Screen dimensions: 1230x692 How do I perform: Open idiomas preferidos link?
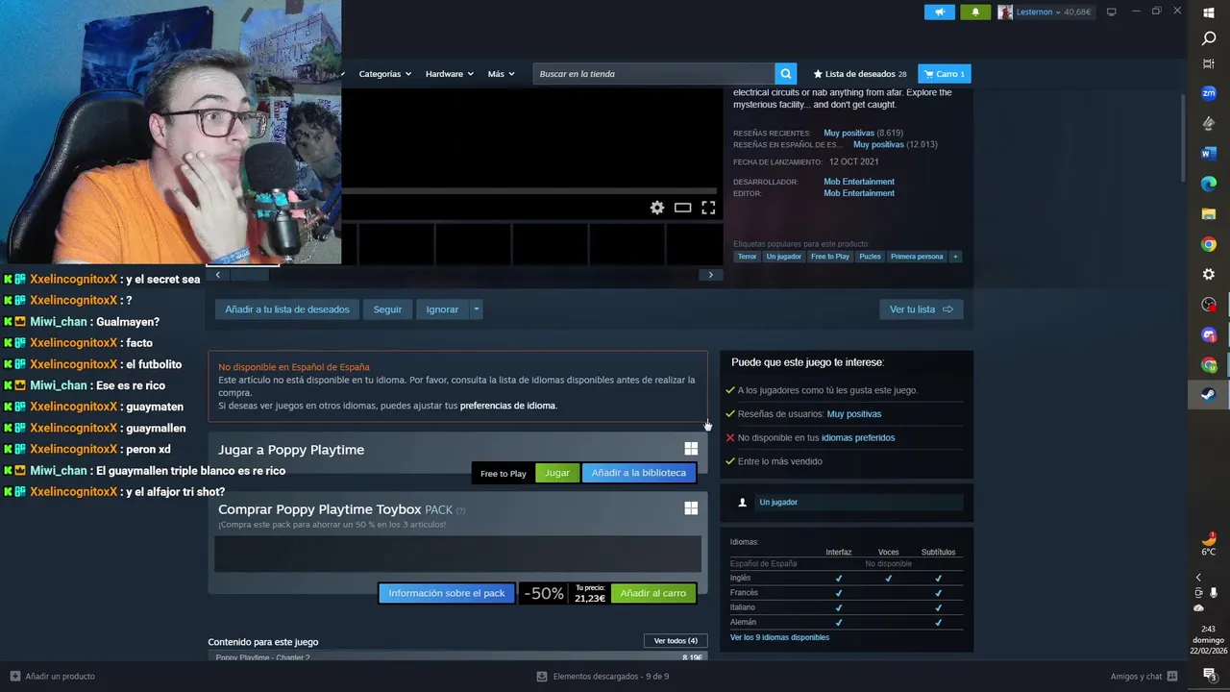[x=858, y=437]
